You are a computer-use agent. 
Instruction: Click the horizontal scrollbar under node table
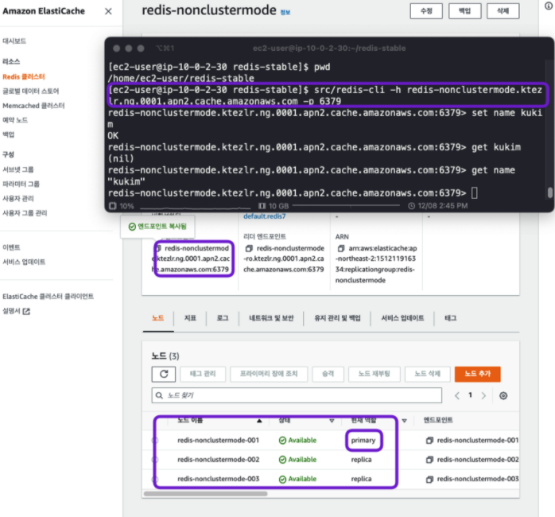click(206, 494)
